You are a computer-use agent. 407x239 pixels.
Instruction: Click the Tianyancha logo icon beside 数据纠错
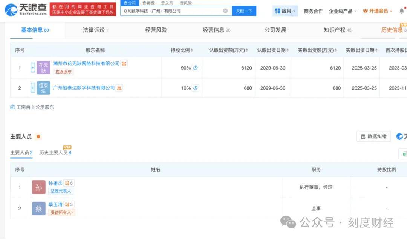[x=400, y=136]
